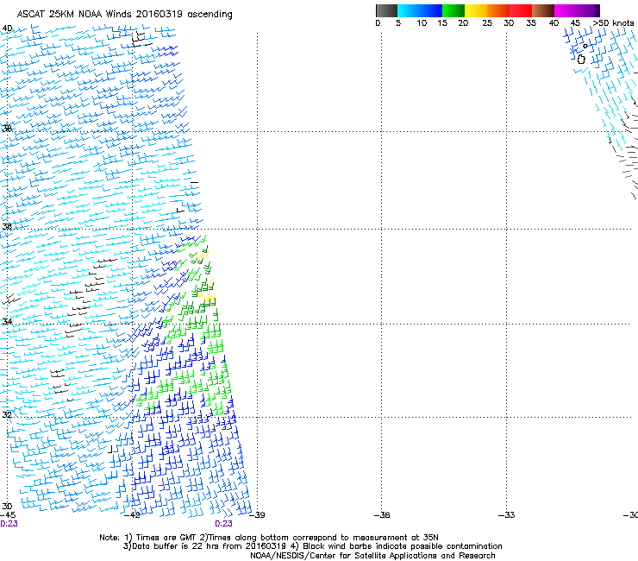Click the latitude axis label "30"

pos(7,506)
